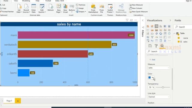Uncheck the sales field checkbox
192x108 pixels.
coord(179,42)
